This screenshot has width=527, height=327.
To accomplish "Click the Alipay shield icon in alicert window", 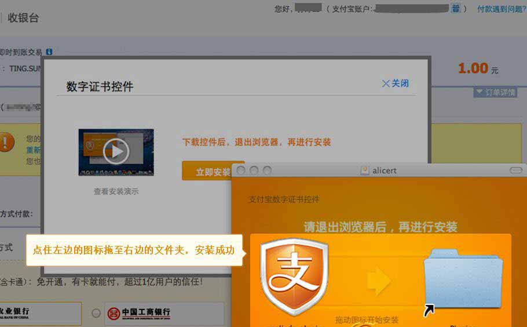I will coord(294,277).
